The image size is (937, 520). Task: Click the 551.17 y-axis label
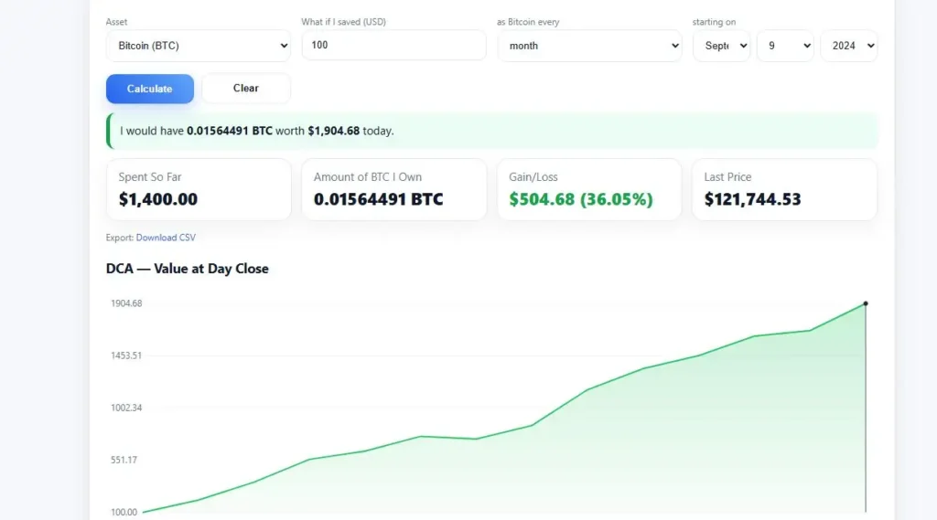[x=124, y=460]
